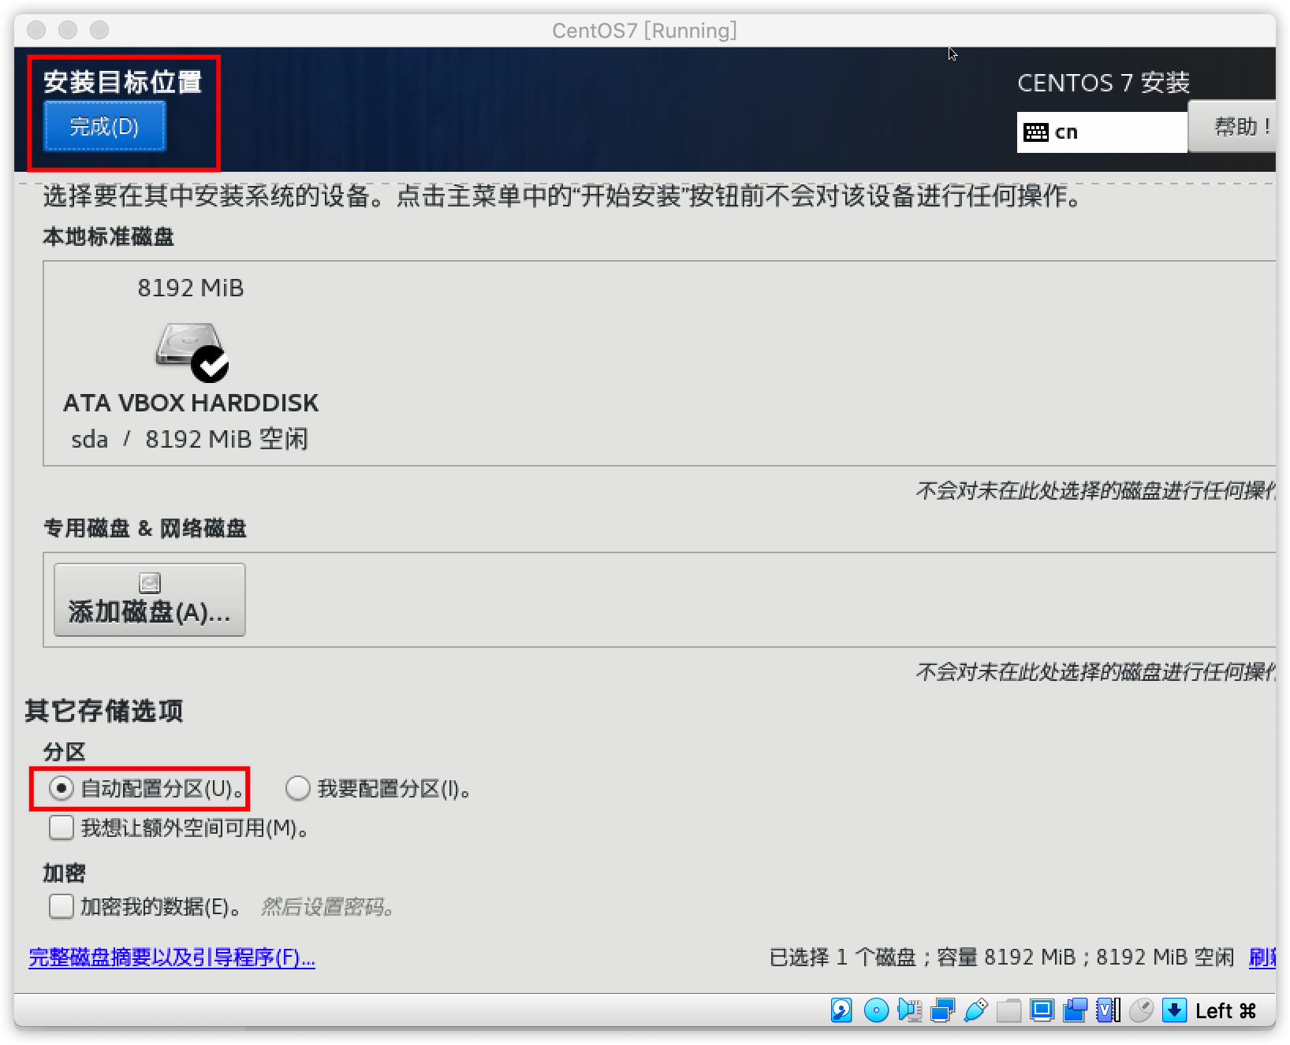Click the '然后设置密码。' hint text

click(327, 907)
